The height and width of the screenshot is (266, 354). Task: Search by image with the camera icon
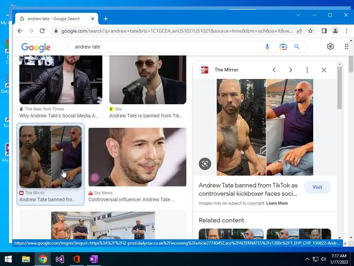283,47
